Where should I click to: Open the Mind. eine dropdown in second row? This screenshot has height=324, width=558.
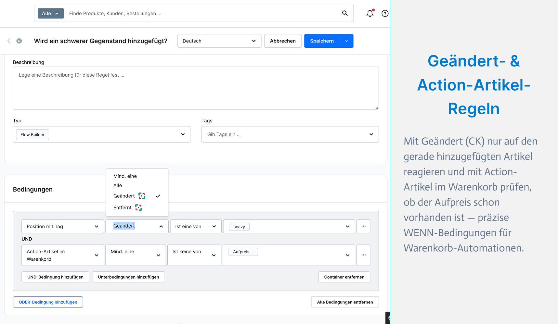(136, 255)
